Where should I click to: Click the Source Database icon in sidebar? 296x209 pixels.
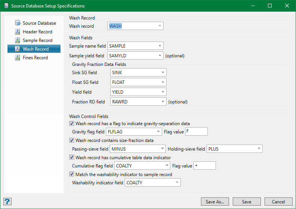pyautogui.click(x=17, y=23)
